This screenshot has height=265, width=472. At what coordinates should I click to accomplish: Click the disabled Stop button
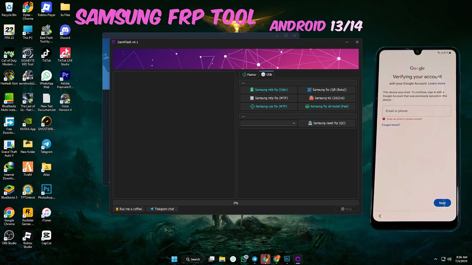click(346, 209)
